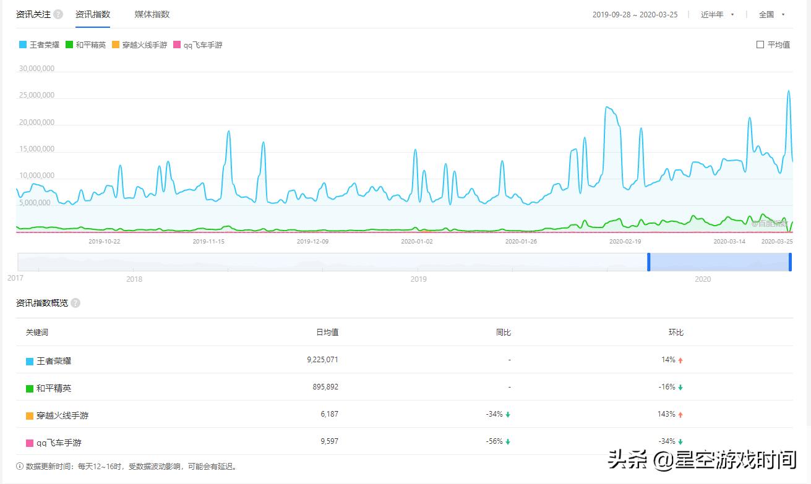
Task: Click the 15,000,000 y-axis label
Action: point(37,149)
